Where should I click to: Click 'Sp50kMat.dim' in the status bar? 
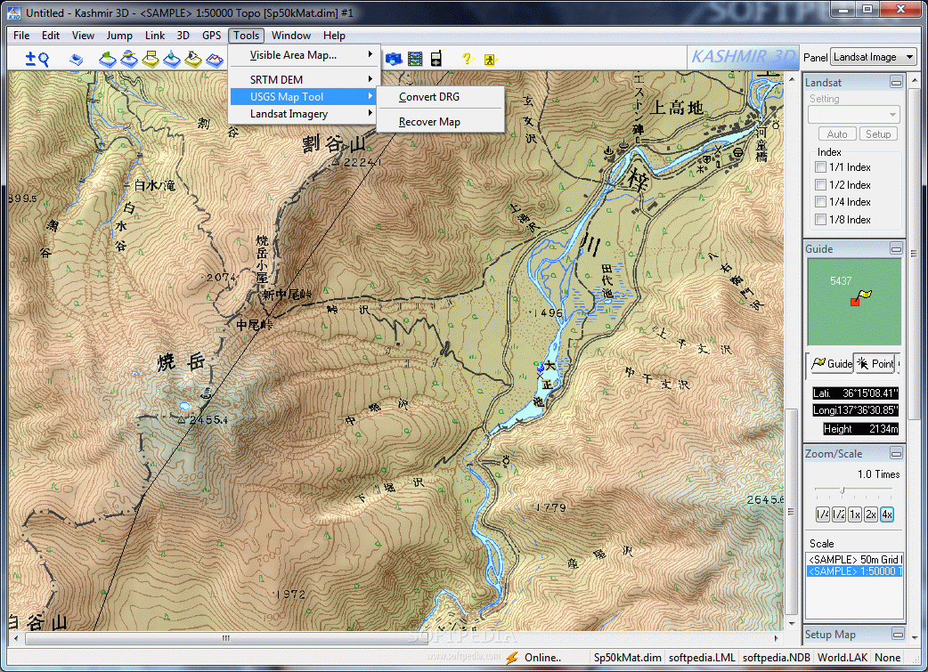click(x=627, y=657)
